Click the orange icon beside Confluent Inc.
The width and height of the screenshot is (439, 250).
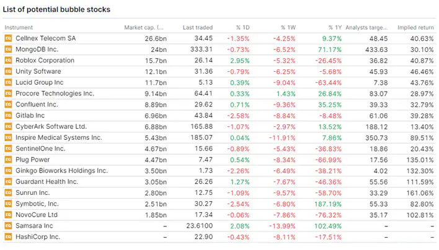8,105
